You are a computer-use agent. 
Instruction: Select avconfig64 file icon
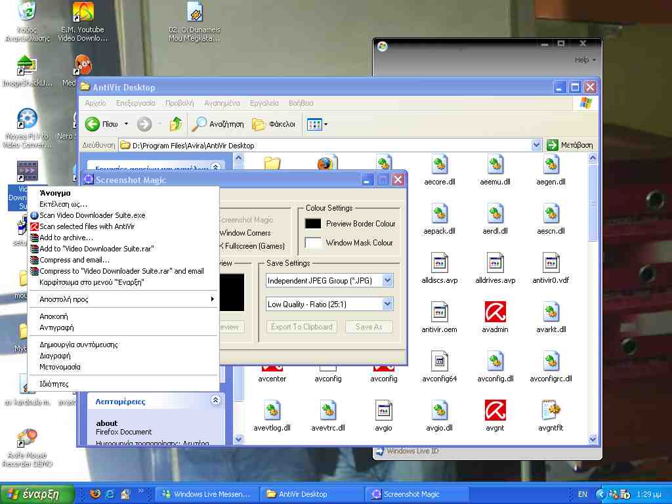(x=439, y=362)
